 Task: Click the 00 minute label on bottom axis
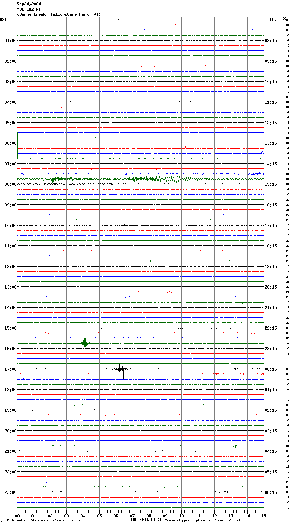pyautogui.click(x=17, y=516)
